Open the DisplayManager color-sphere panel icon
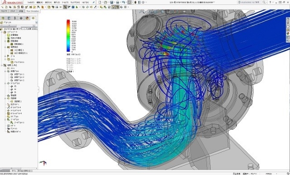Image resolution: width=290 pixels, height=175 pixels. point(27,18)
